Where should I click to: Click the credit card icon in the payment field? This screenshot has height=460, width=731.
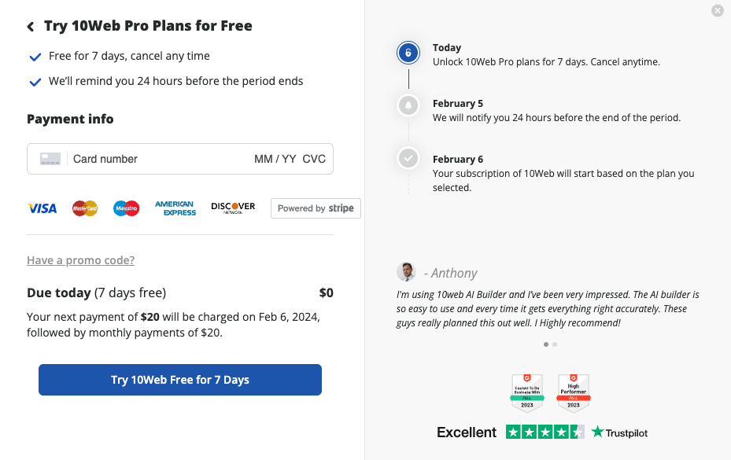coord(50,159)
